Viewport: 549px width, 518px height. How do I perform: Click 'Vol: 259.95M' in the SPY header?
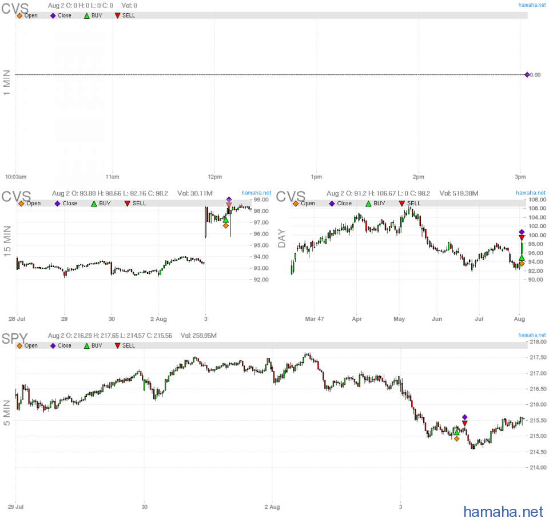click(x=198, y=336)
